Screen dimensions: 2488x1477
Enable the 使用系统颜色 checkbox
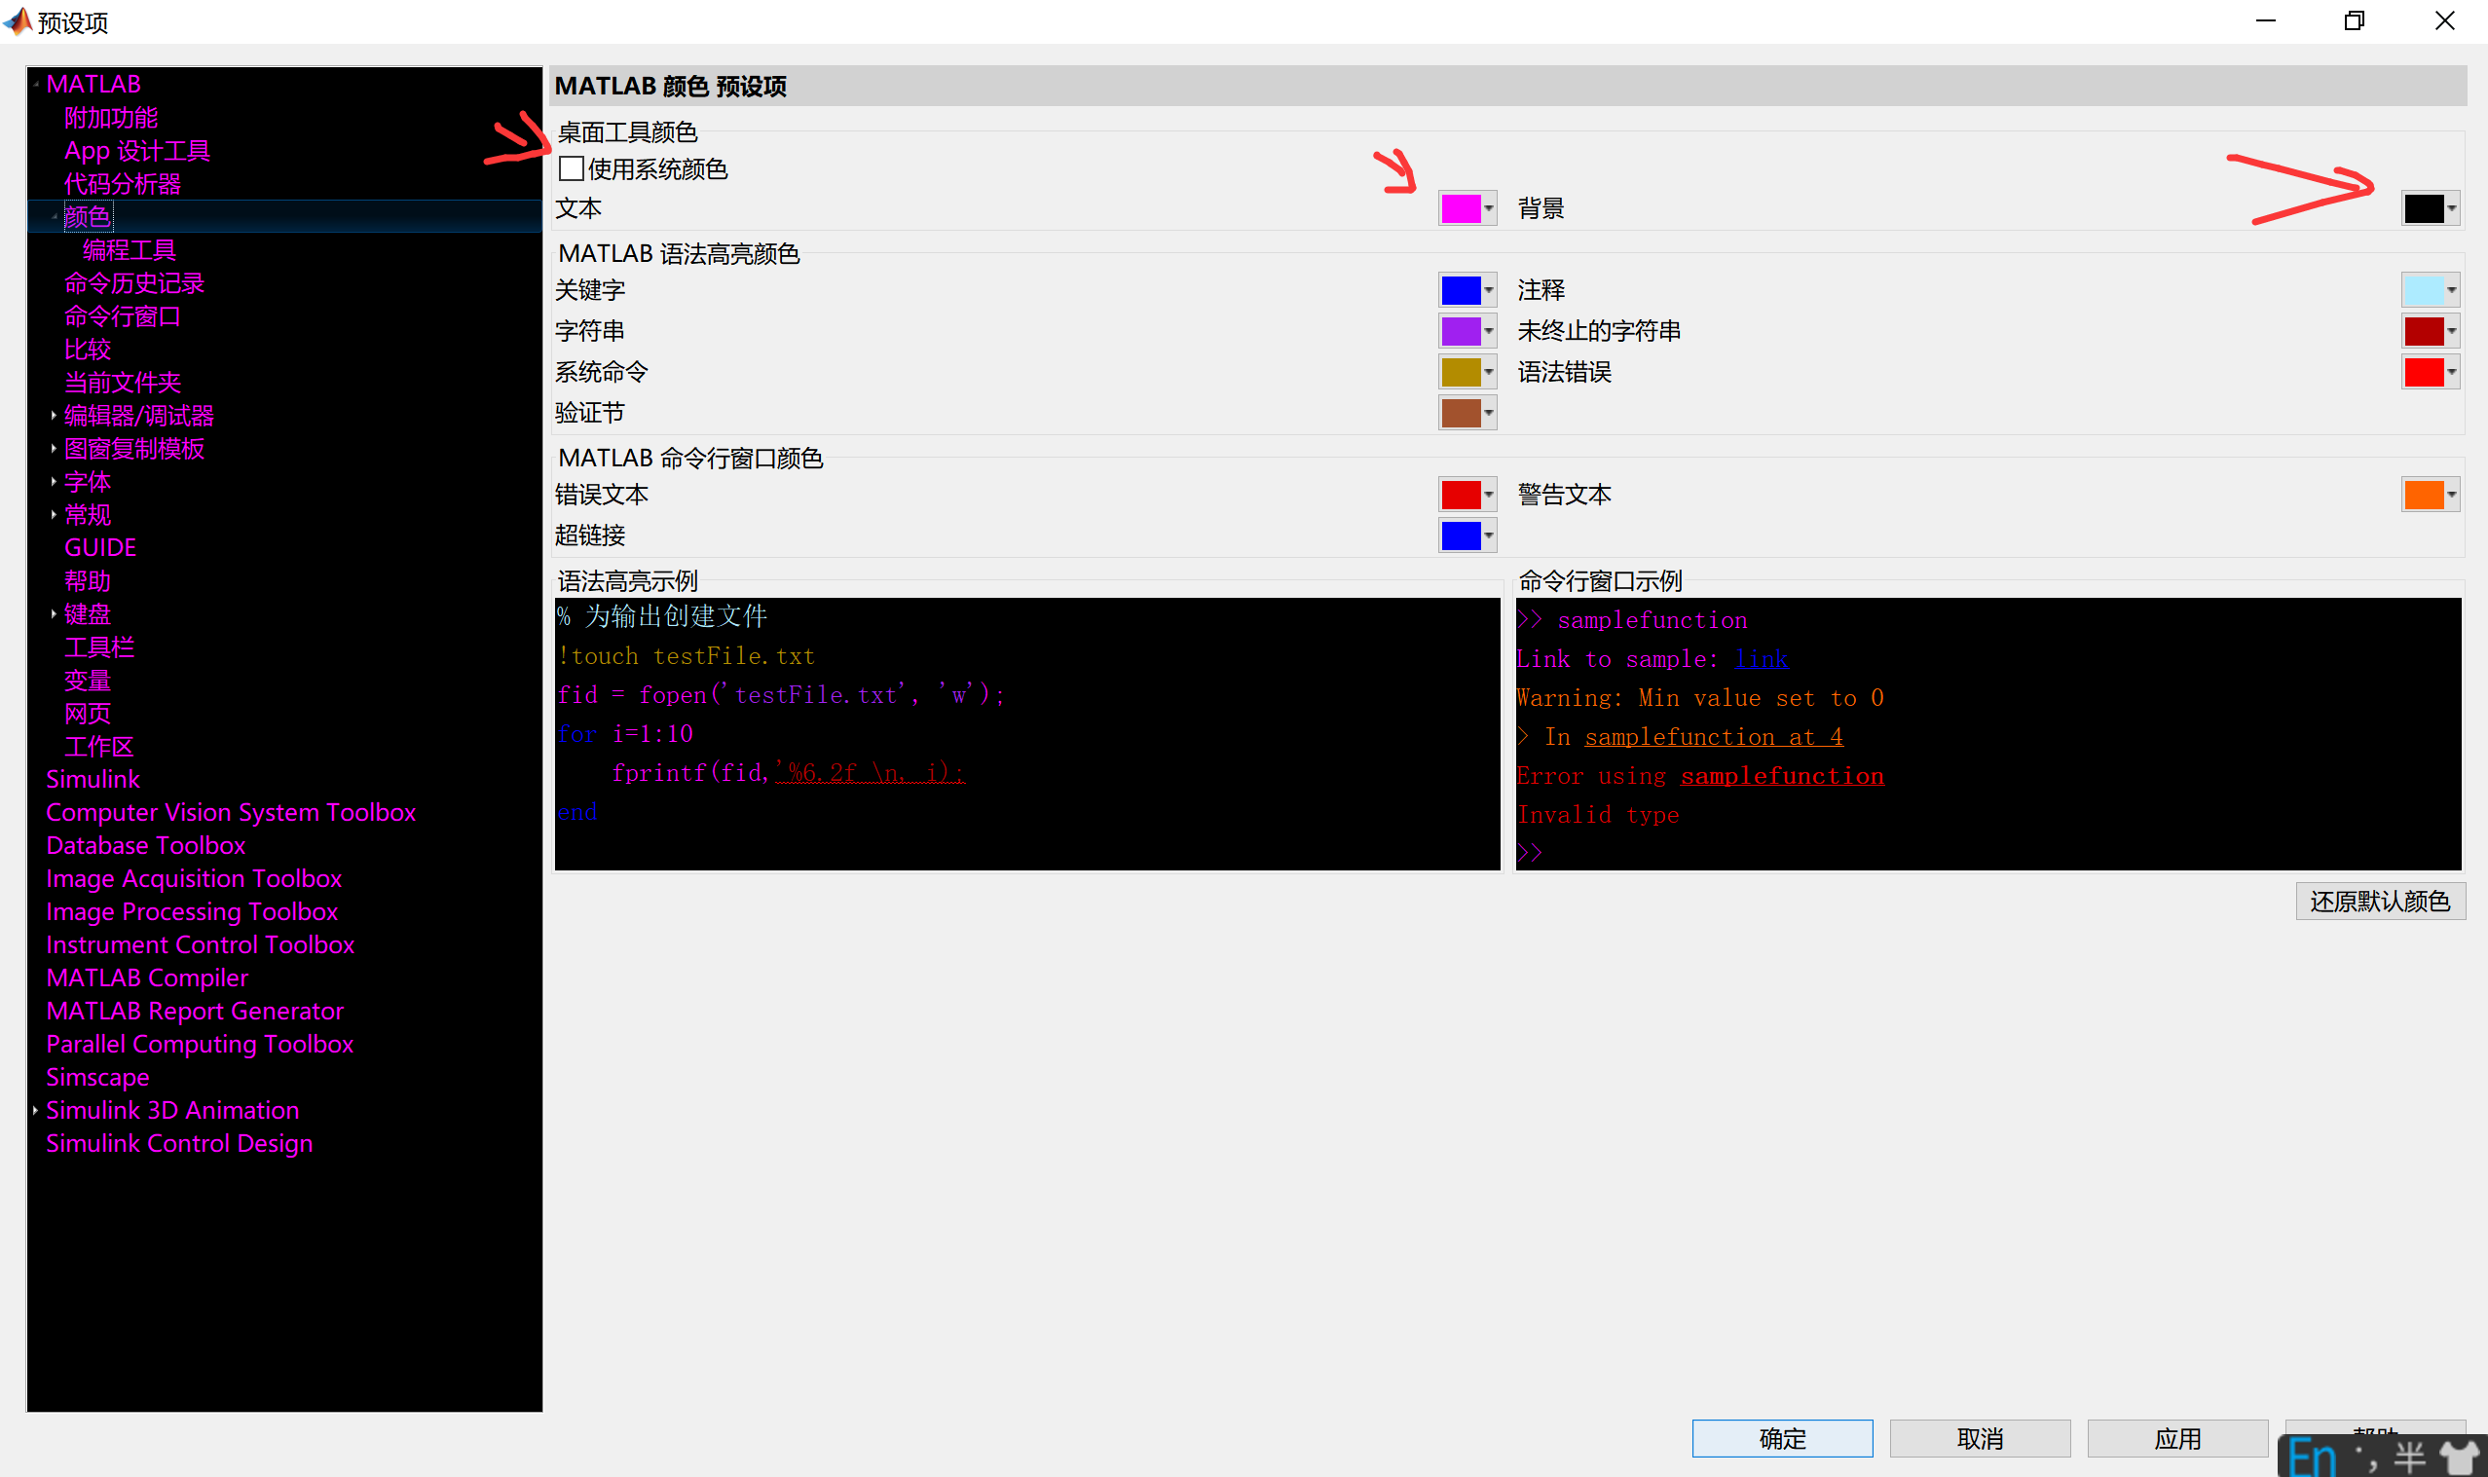(x=572, y=168)
